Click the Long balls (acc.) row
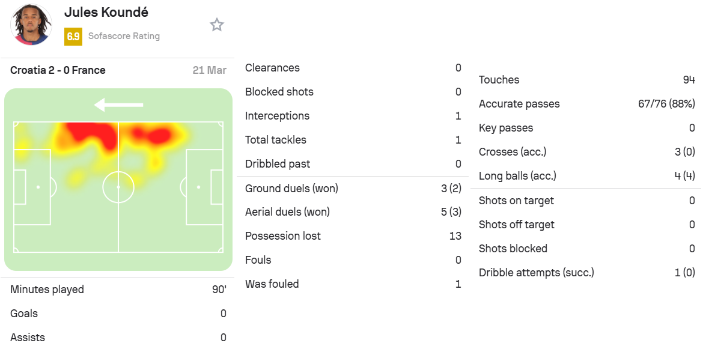This screenshot has width=703, height=346. [587, 176]
